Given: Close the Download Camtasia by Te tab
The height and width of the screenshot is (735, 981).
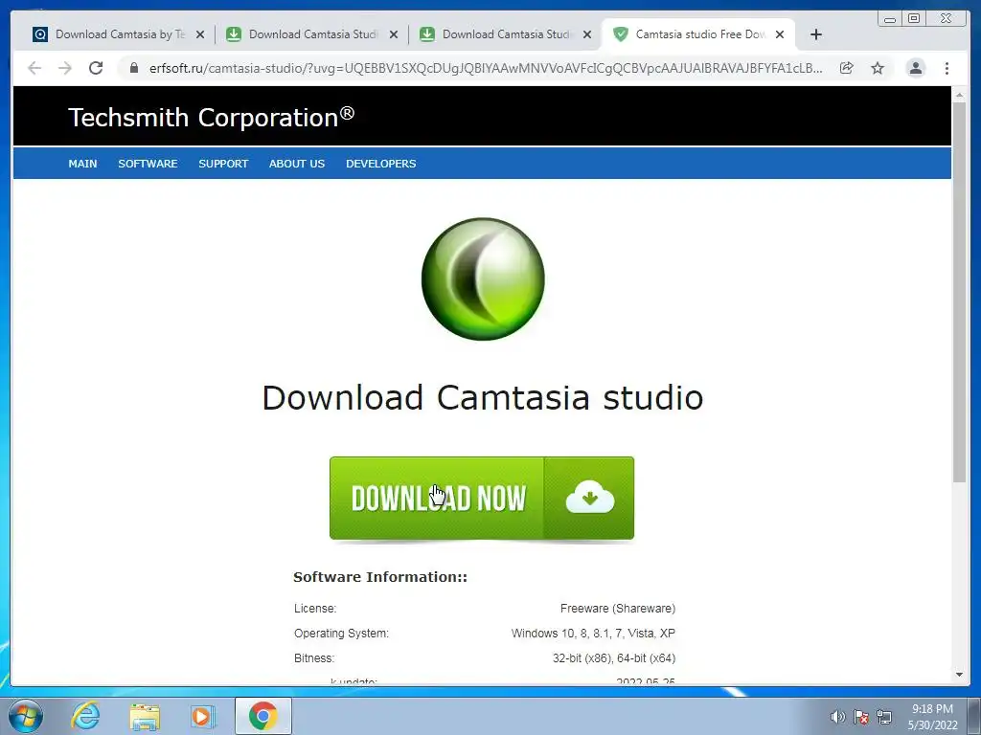Looking at the screenshot, I should [x=200, y=35].
